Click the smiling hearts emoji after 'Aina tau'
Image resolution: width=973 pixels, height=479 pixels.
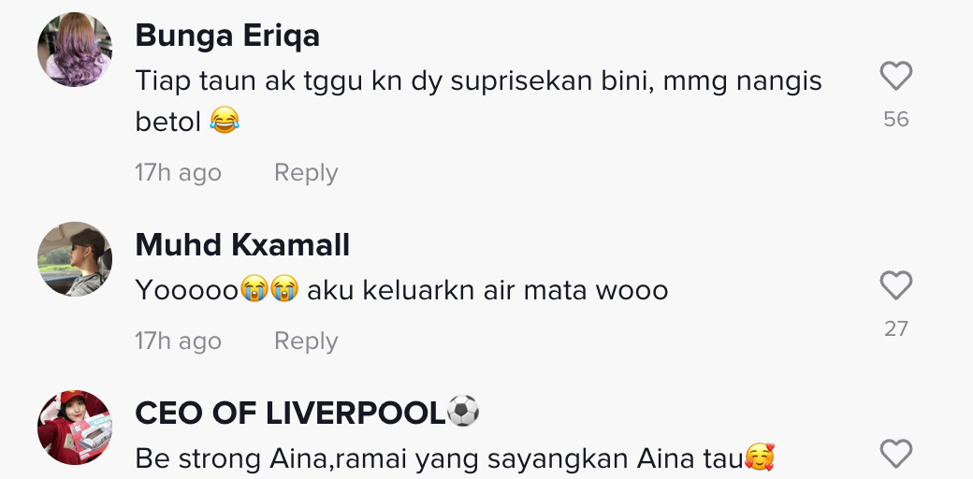(x=759, y=457)
